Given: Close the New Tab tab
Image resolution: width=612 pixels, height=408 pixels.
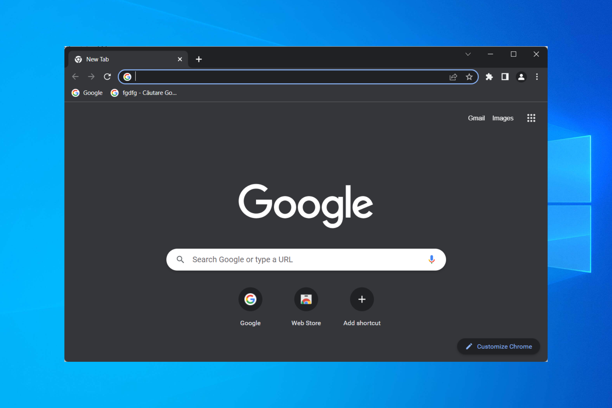Looking at the screenshot, I should (180, 59).
